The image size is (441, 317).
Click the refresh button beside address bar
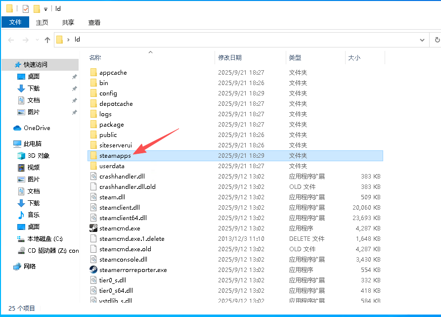(437, 40)
